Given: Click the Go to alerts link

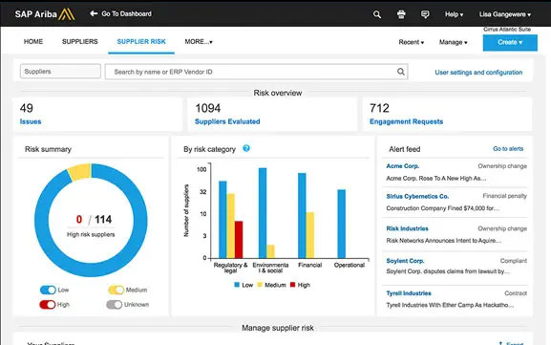Looking at the screenshot, I should (508, 149).
